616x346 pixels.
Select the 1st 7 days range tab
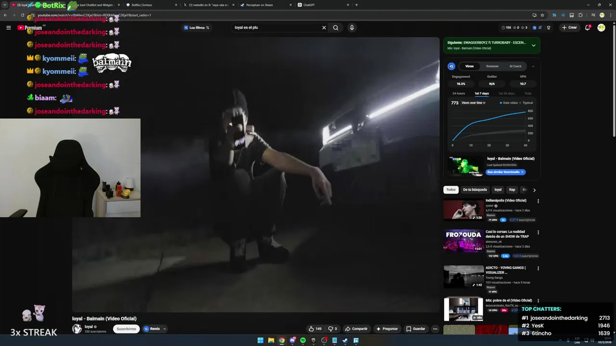pyautogui.click(x=482, y=93)
